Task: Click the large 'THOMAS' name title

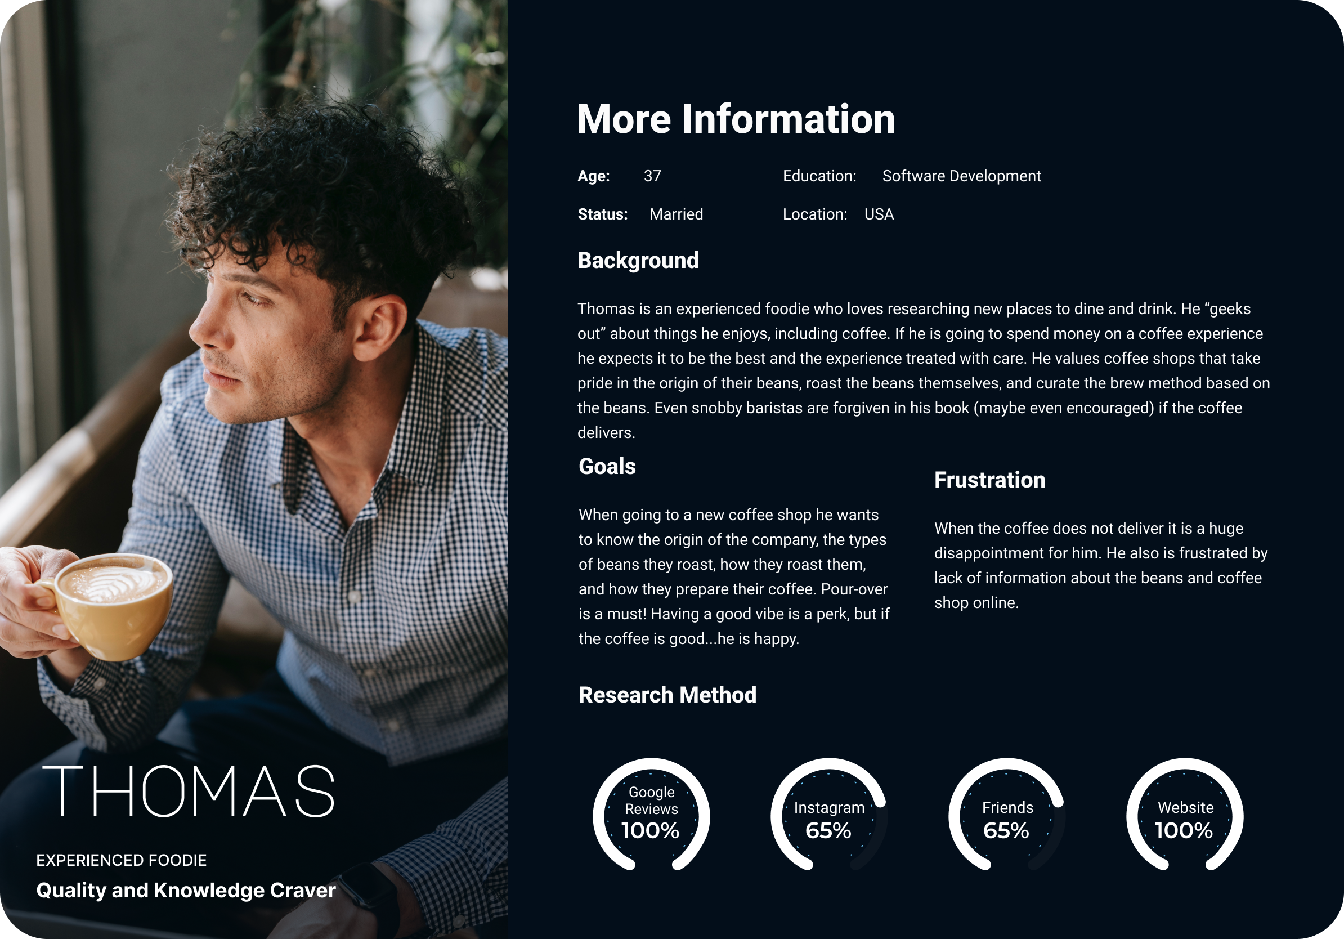Action: point(189,792)
